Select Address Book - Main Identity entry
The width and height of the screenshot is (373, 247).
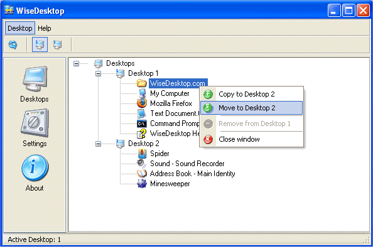(x=192, y=174)
